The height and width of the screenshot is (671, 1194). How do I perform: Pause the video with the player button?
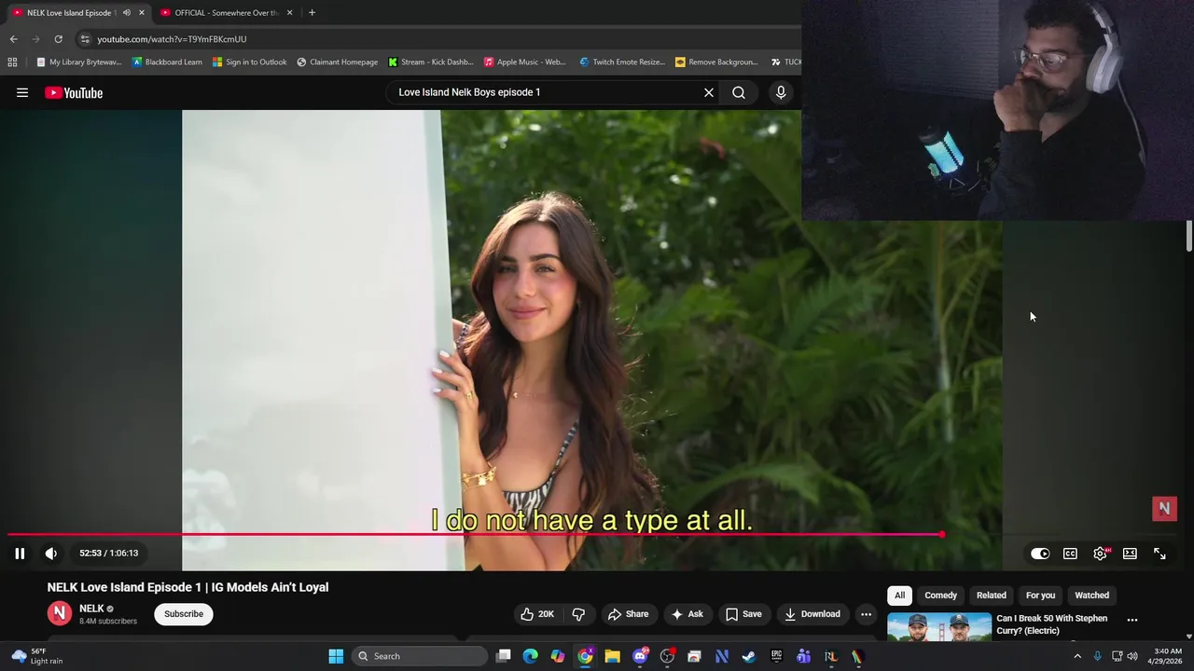pos(20,554)
